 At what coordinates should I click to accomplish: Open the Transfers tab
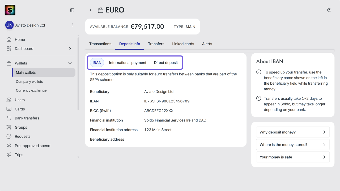[x=156, y=44]
